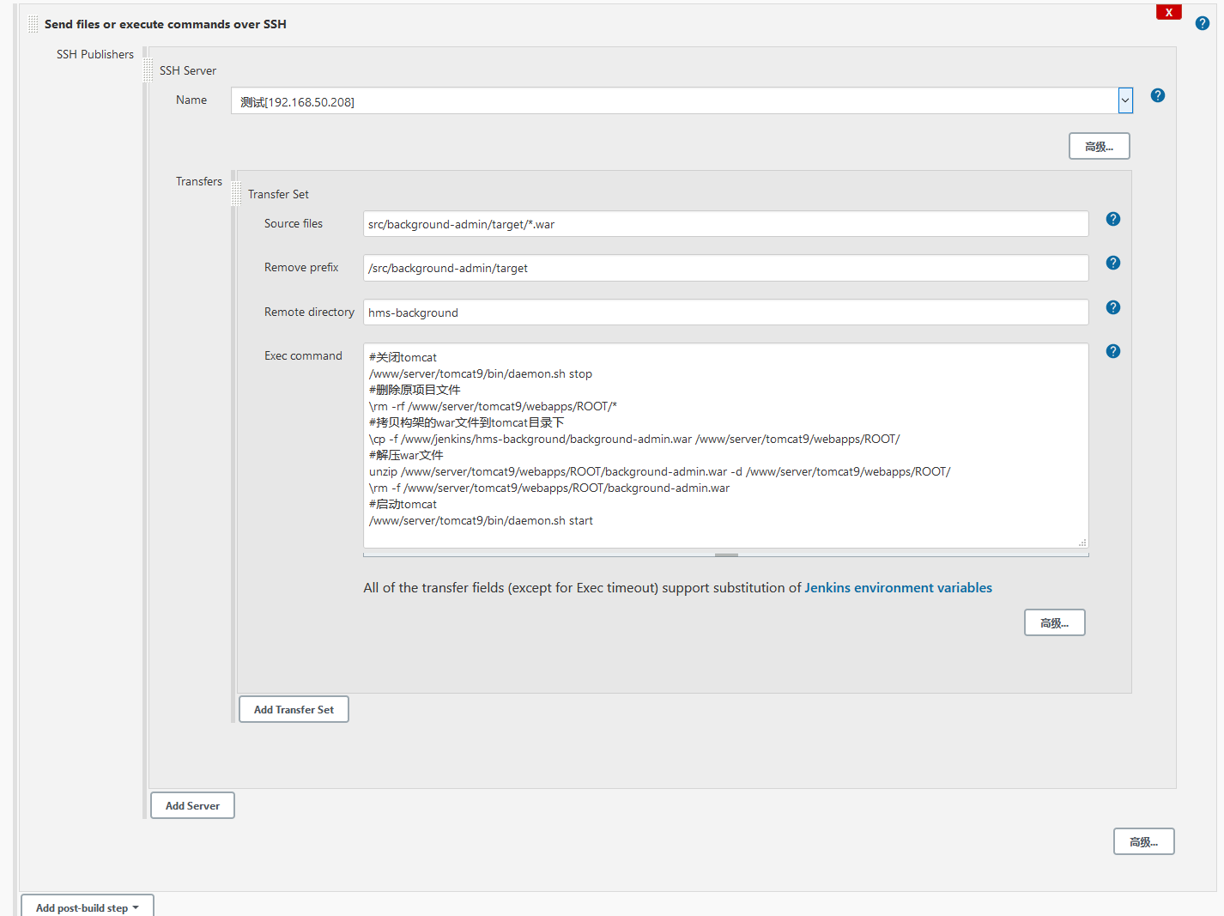Open help for Exec command field

(1112, 351)
